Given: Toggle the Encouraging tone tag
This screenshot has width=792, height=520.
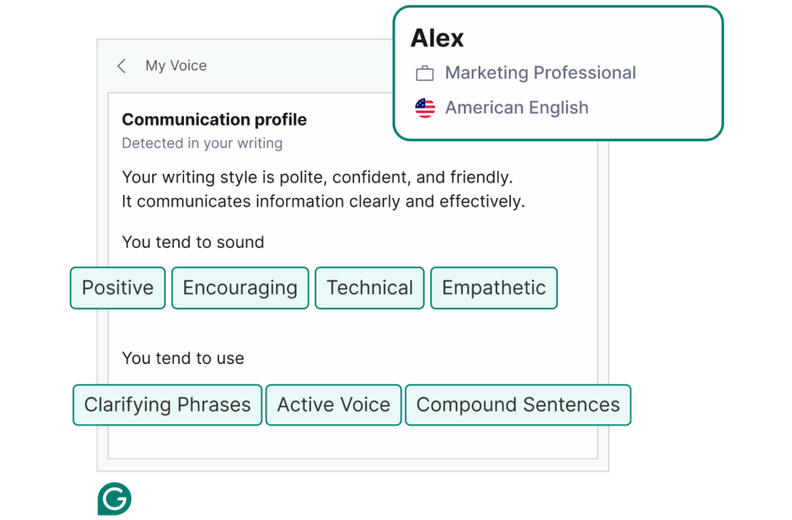Looking at the screenshot, I should click(x=240, y=288).
